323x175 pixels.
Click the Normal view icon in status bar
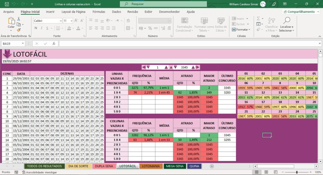257,172
